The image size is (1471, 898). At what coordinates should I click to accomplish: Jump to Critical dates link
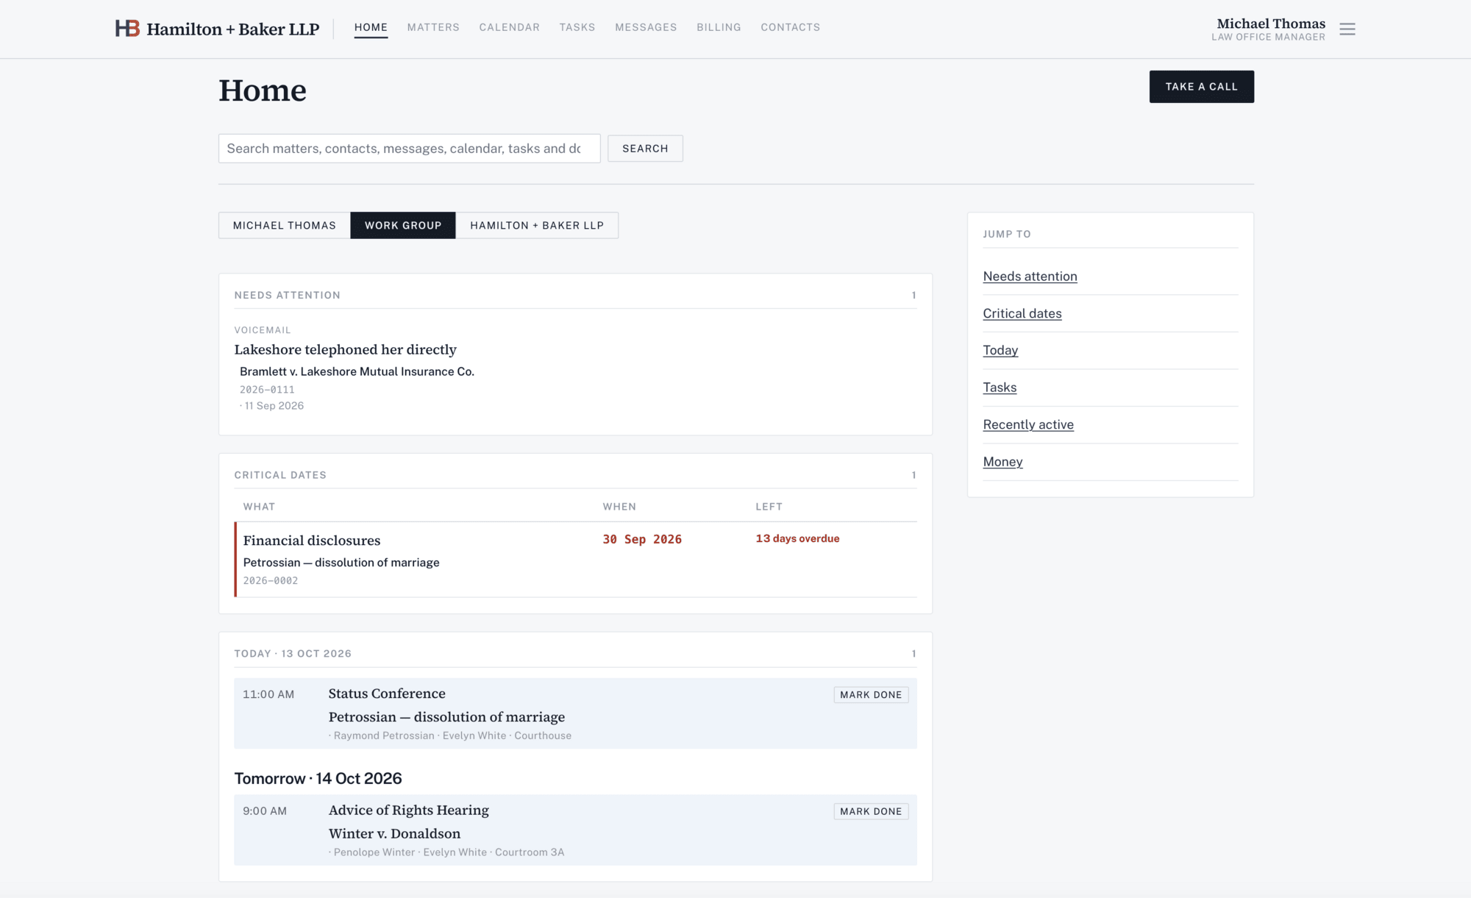tap(1022, 313)
